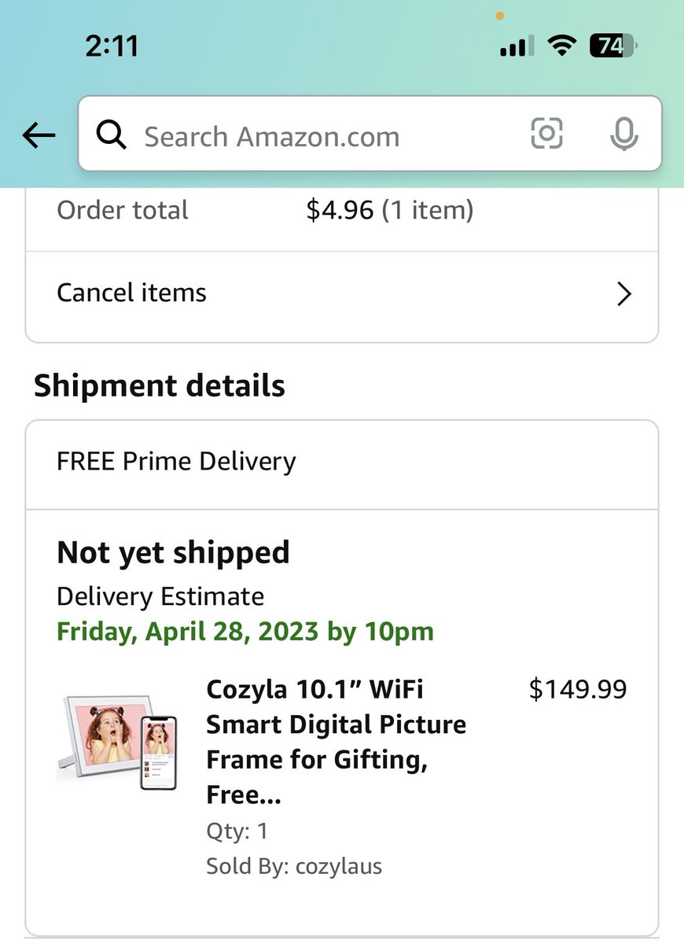Tap the Sold By: cozylaus text
The height and width of the screenshot is (944, 684).
(294, 867)
